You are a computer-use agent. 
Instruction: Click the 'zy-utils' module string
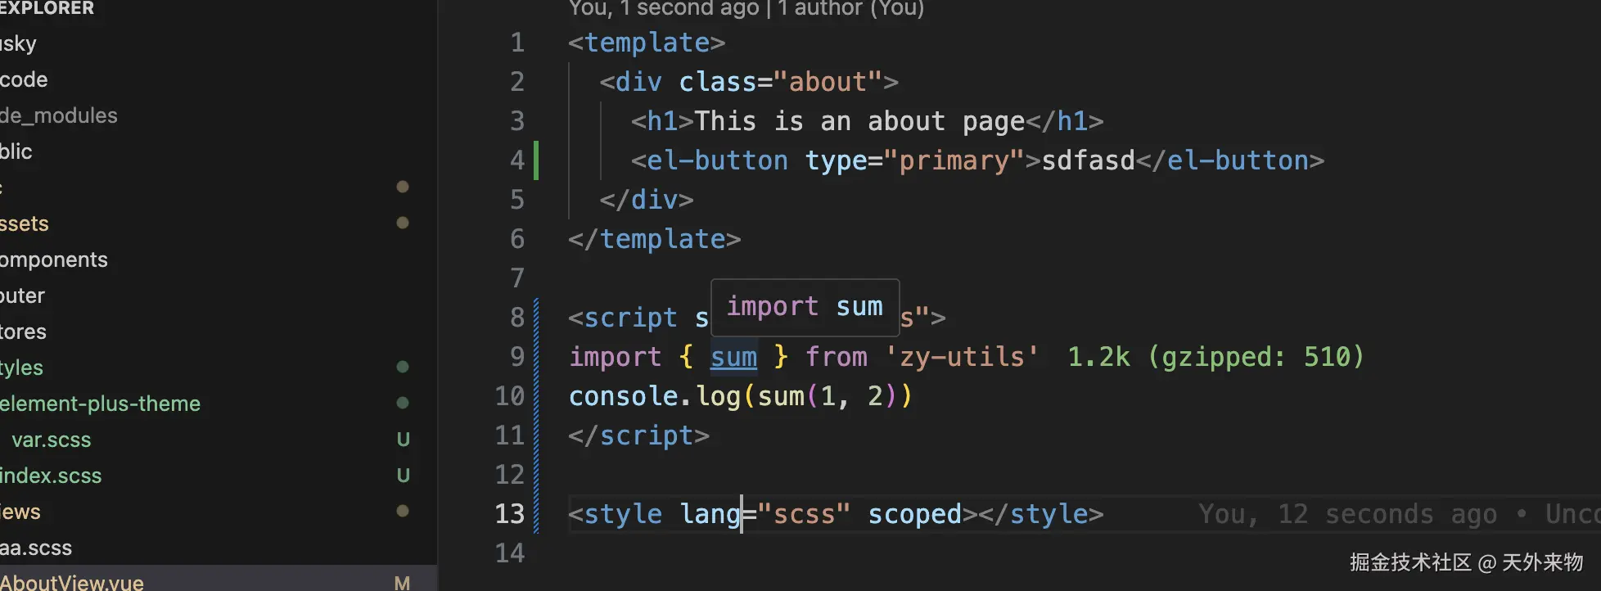pyautogui.click(x=963, y=357)
